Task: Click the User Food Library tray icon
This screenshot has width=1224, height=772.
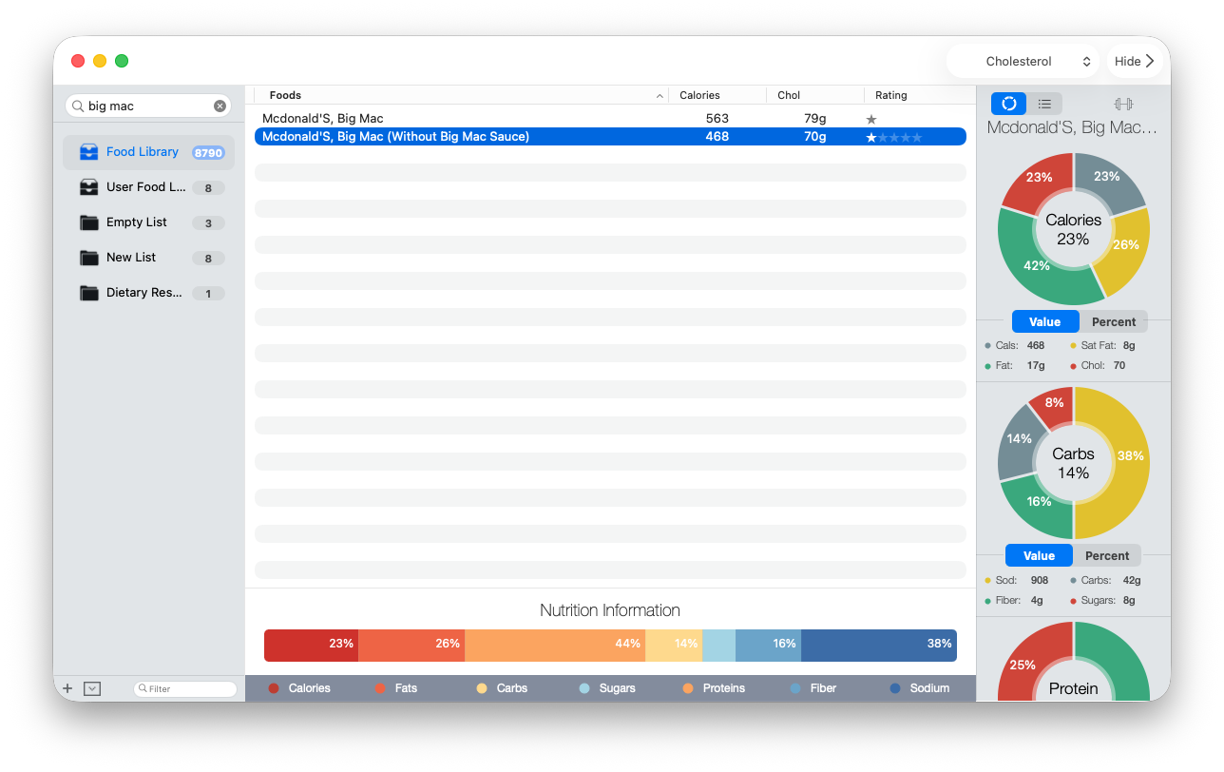Action: click(x=89, y=187)
